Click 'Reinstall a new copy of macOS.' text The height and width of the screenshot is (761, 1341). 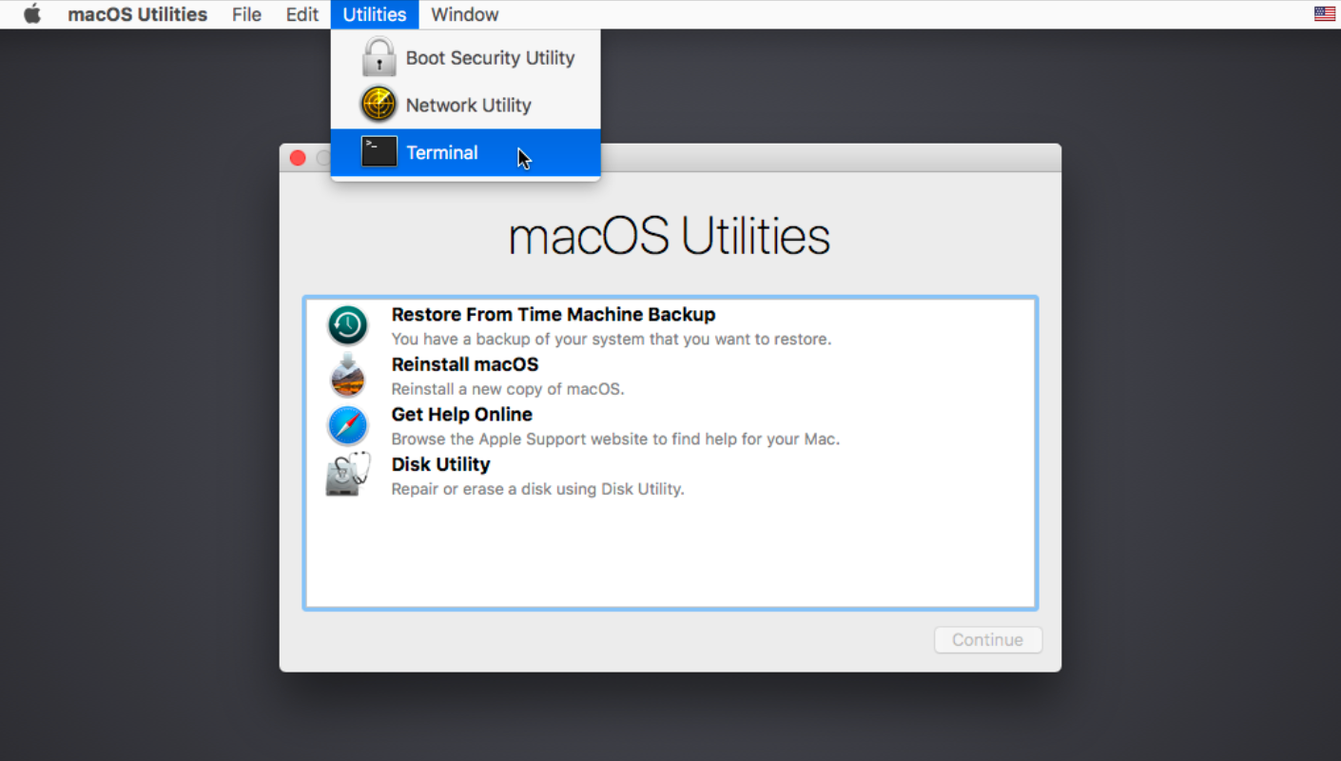coord(508,389)
